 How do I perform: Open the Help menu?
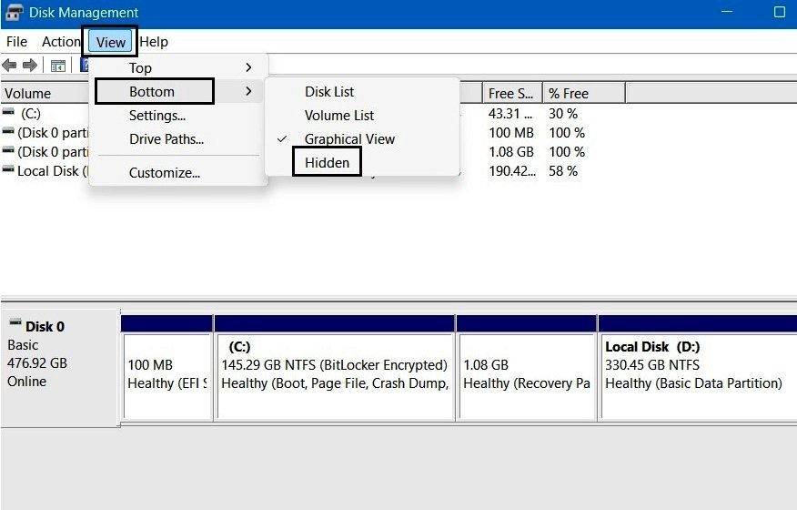[x=154, y=42]
